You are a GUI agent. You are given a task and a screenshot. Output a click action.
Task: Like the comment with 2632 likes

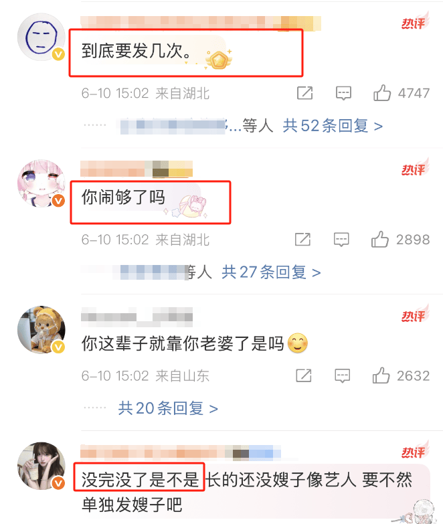[x=381, y=375]
